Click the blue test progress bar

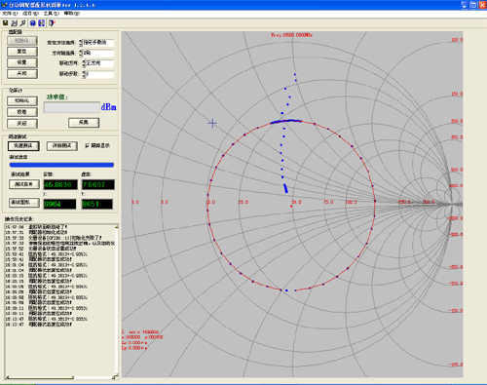[x=61, y=165]
